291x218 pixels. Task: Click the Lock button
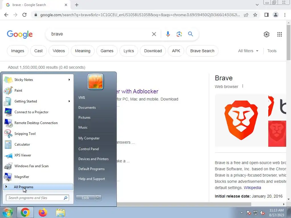(x=85, y=198)
